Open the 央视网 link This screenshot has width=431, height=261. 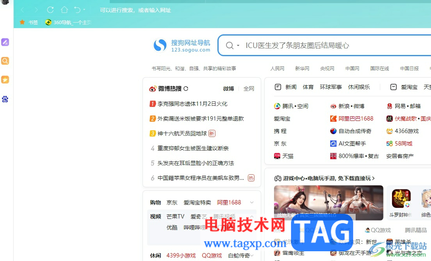pos(328,68)
